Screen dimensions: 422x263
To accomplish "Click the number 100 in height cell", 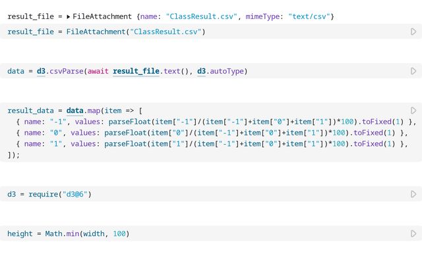I will click(x=119, y=234).
